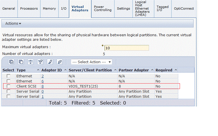This screenshot has width=218, height=136.
Task: Open adapter ID 8 link
Action: [x=43, y=86]
